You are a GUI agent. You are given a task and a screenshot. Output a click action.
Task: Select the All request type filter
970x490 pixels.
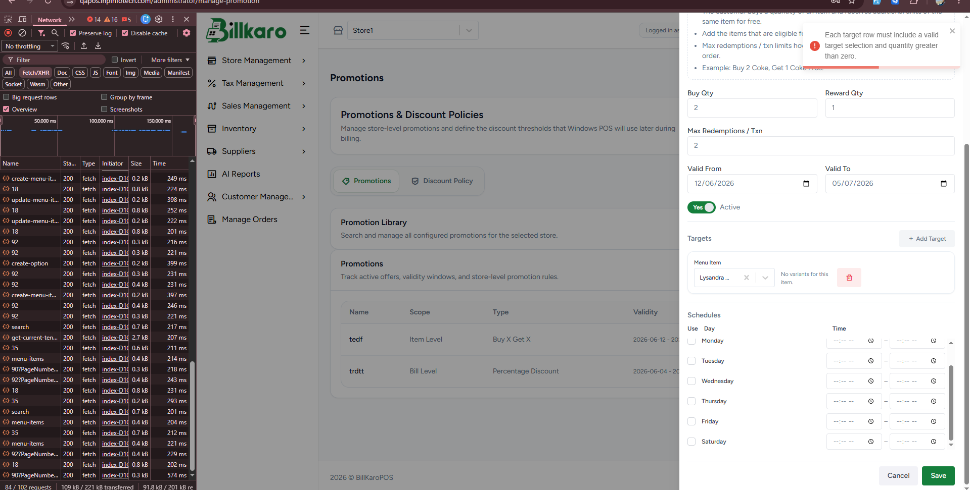click(x=9, y=73)
